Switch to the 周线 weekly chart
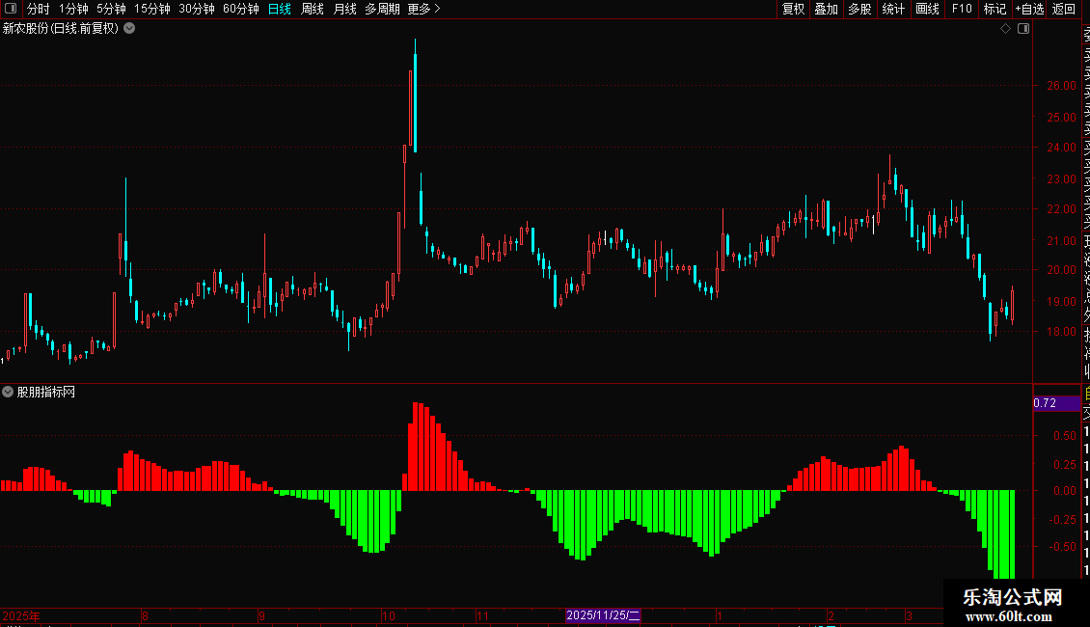1090x627 pixels. point(313,9)
